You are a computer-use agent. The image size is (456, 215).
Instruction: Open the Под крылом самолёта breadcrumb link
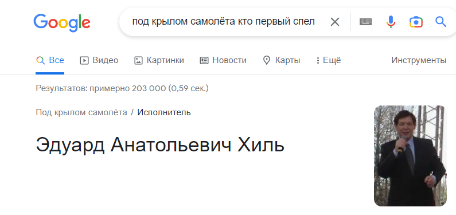(x=81, y=112)
